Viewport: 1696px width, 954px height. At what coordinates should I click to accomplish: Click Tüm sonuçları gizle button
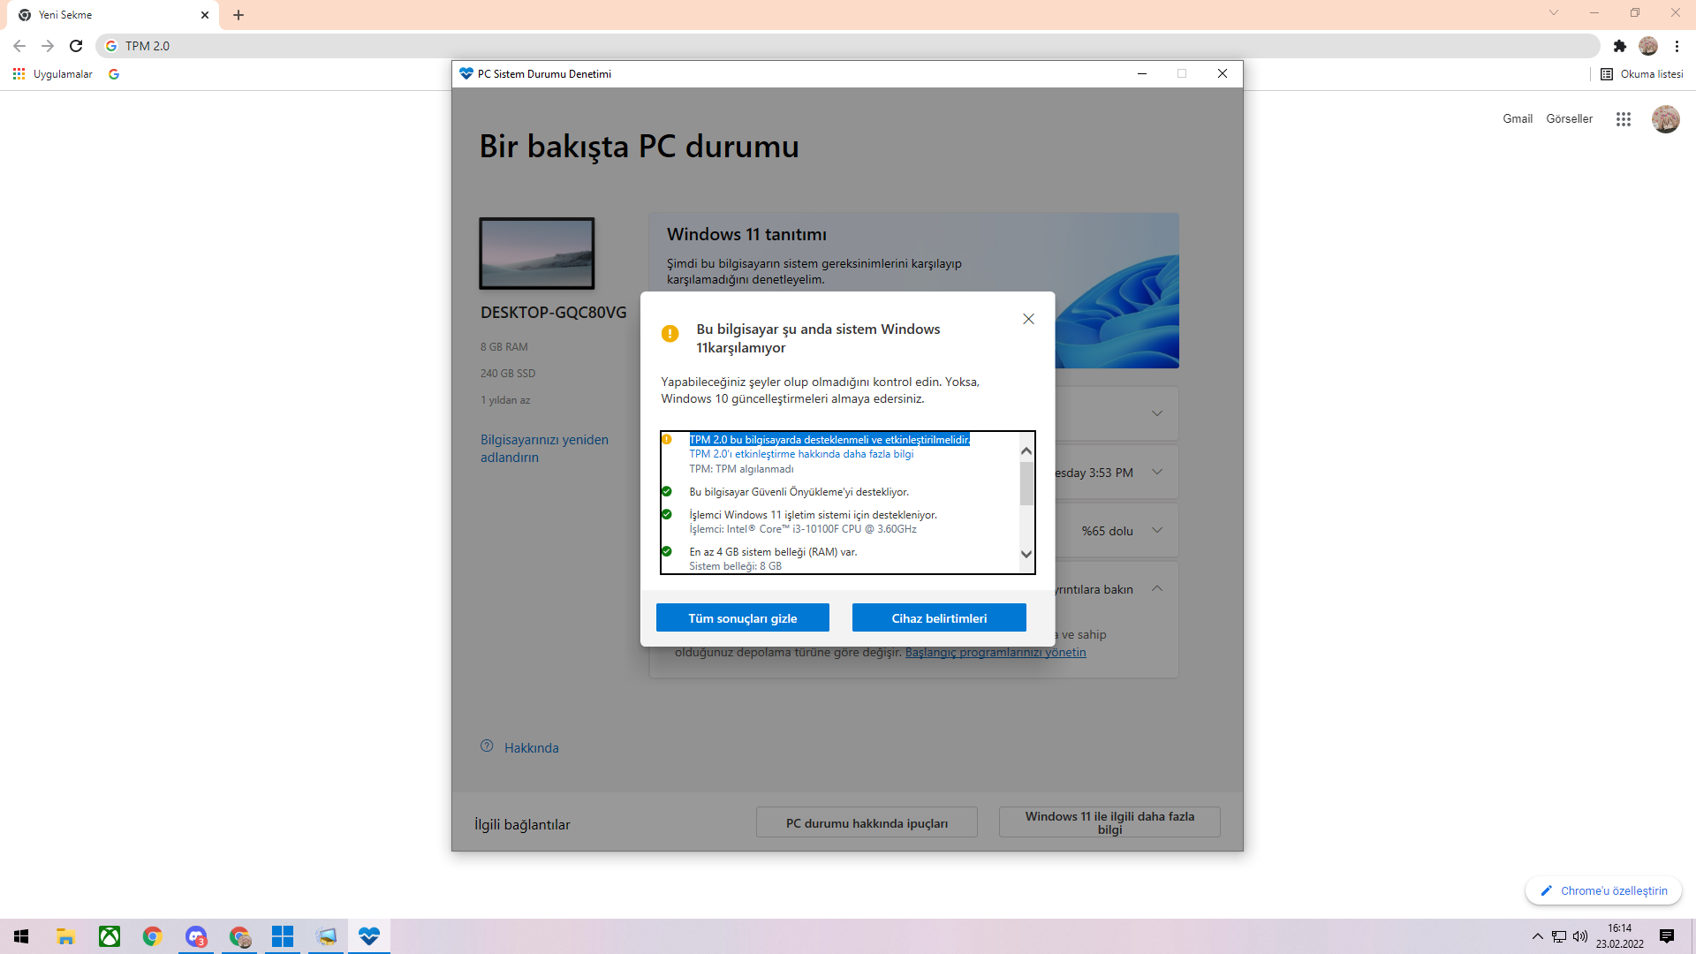click(x=743, y=618)
